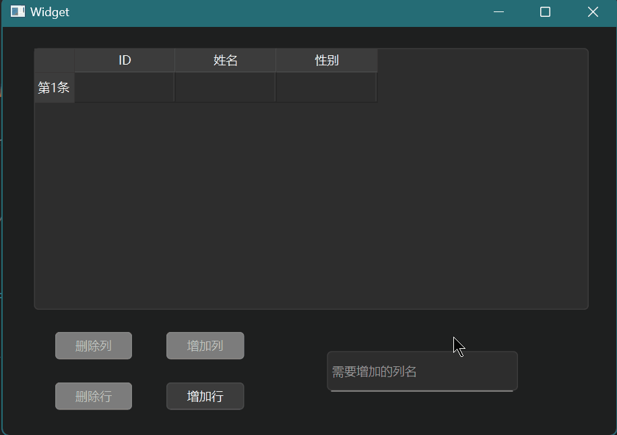The width and height of the screenshot is (617, 435).
Task: Click the Widget title text in title bar
Action: point(50,12)
